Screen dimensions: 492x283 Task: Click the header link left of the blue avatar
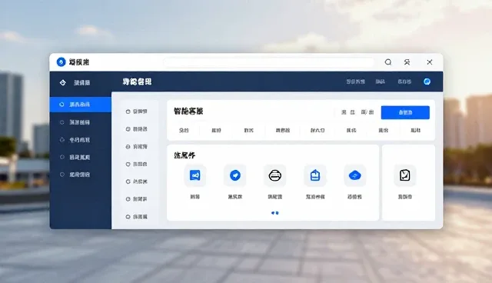point(404,82)
